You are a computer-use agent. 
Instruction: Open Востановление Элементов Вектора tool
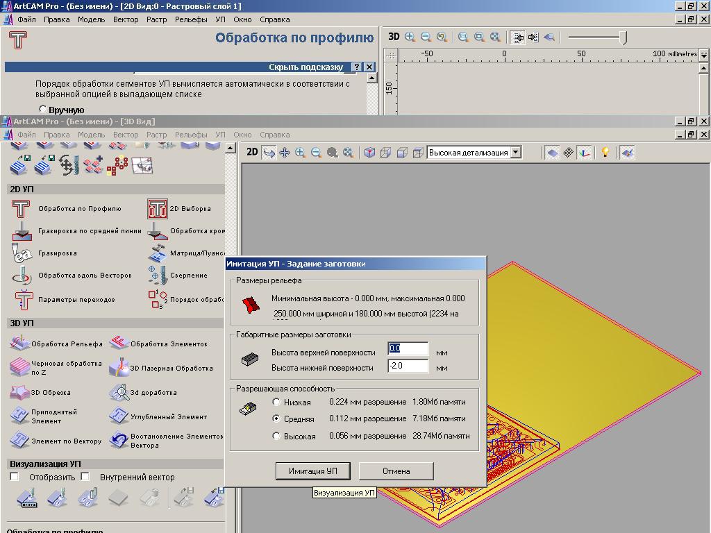[x=119, y=440]
